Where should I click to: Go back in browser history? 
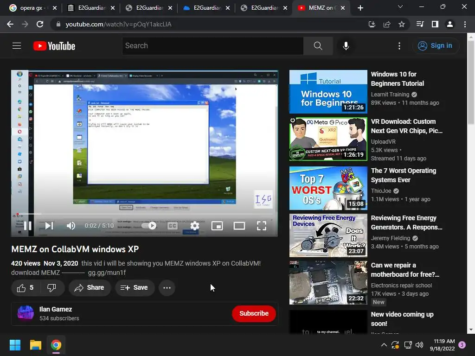pos(10,24)
